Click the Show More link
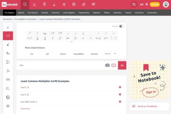 click(25, 109)
